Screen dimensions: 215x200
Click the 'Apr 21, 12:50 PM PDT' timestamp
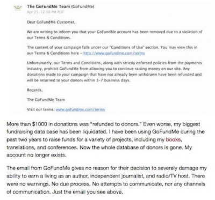(x=45, y=12)
